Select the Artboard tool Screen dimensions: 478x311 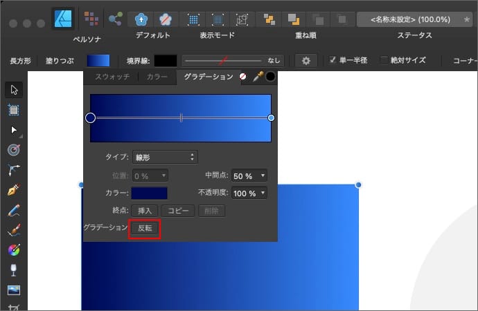[13, 110]
